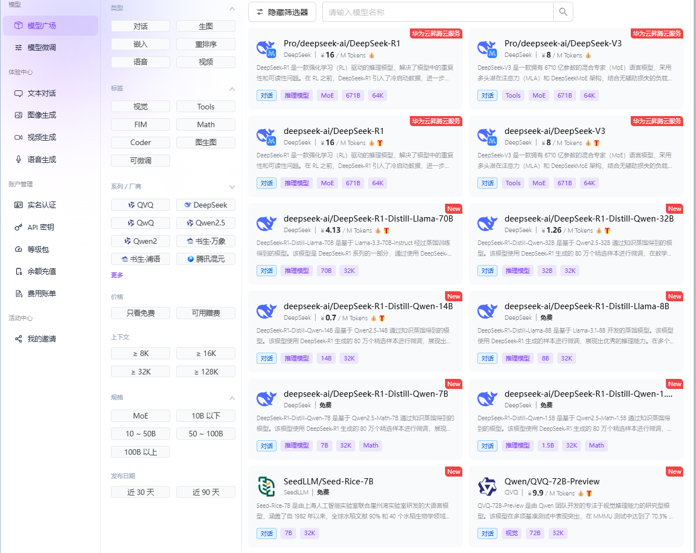Click the DeepSeek-R1-Distill-Qwen-14B whale logo

[x=267, y=311]
